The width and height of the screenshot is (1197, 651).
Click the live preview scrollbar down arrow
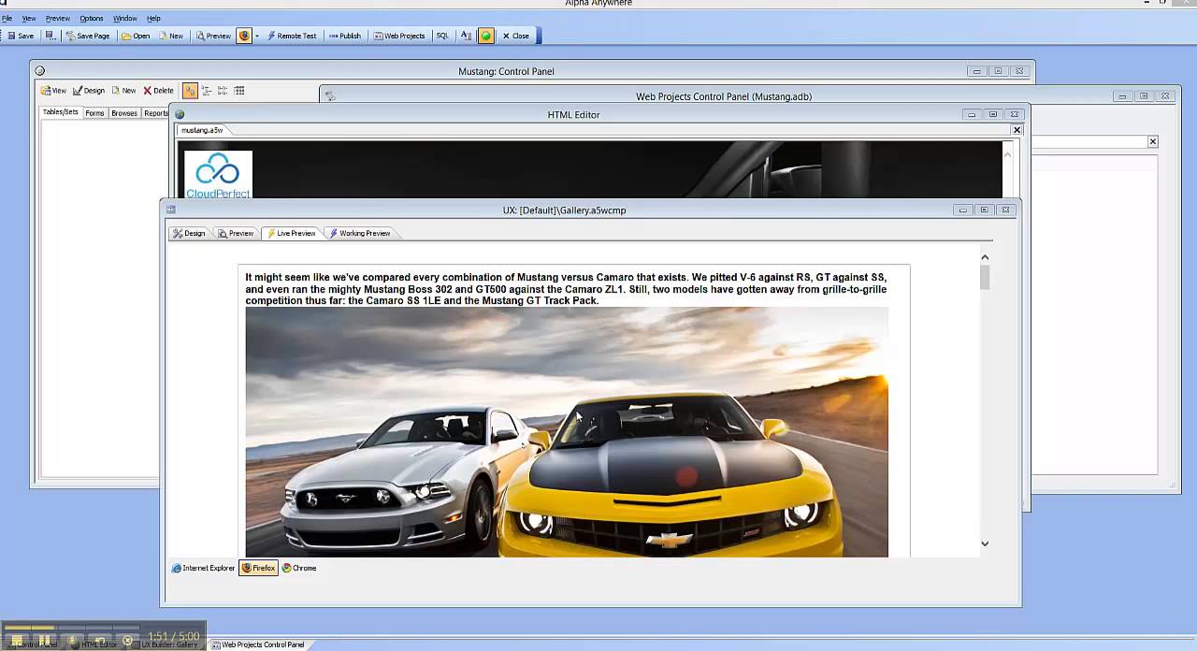pos(985,543)
